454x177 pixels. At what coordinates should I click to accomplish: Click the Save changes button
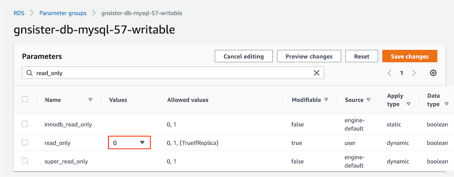point(410,56)
